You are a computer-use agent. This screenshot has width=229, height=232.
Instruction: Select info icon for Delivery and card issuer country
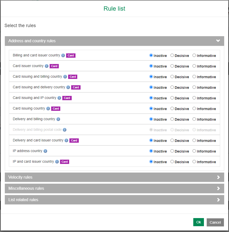coord(66,140)
